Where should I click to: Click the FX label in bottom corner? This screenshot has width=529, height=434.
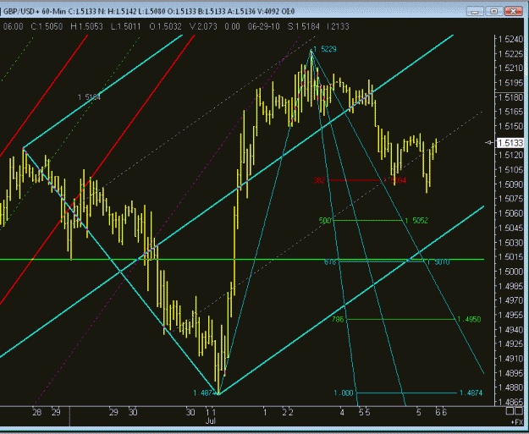517,421
